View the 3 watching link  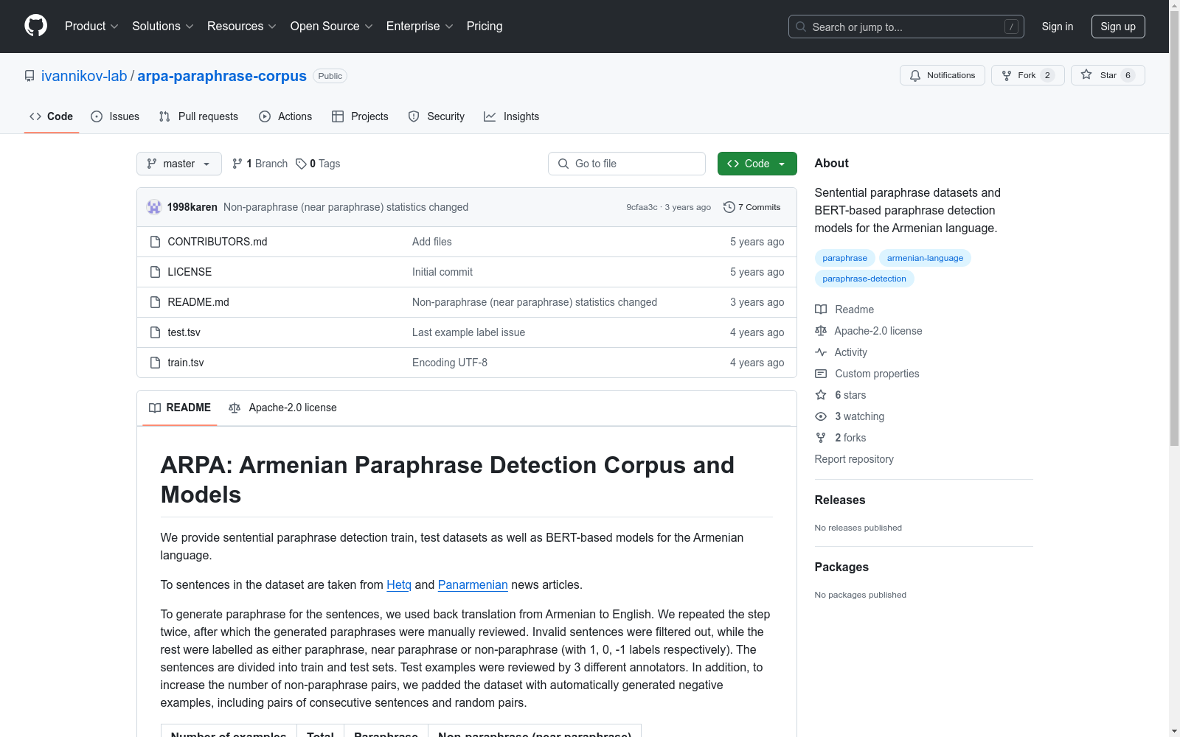pyautogui.click(x=850, y=416)
